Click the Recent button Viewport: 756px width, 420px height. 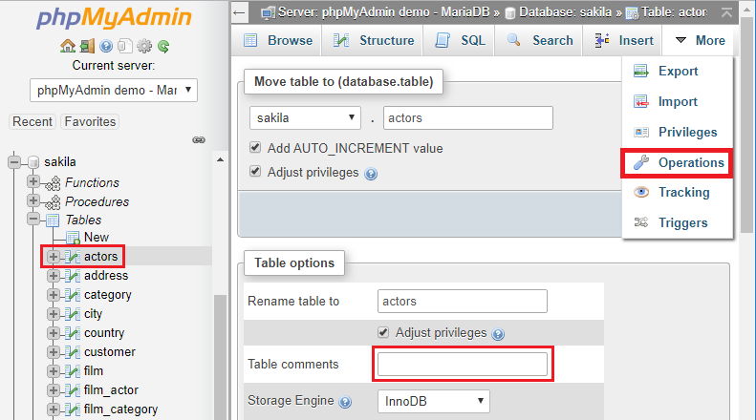coord(32,121)
